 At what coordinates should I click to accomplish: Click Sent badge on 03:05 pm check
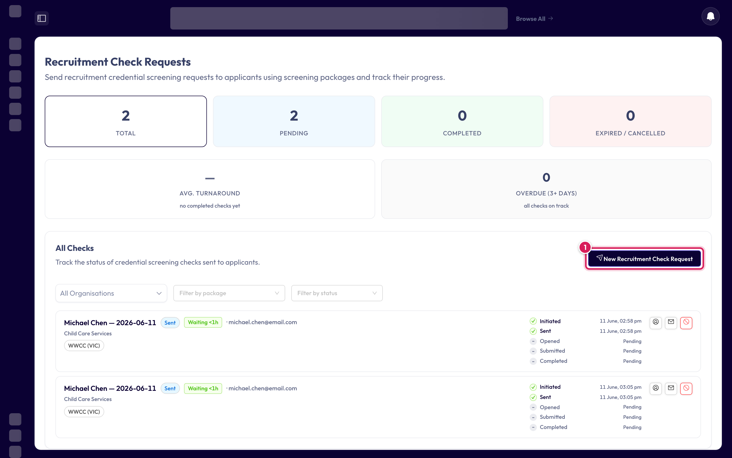(x=170, y=388)
